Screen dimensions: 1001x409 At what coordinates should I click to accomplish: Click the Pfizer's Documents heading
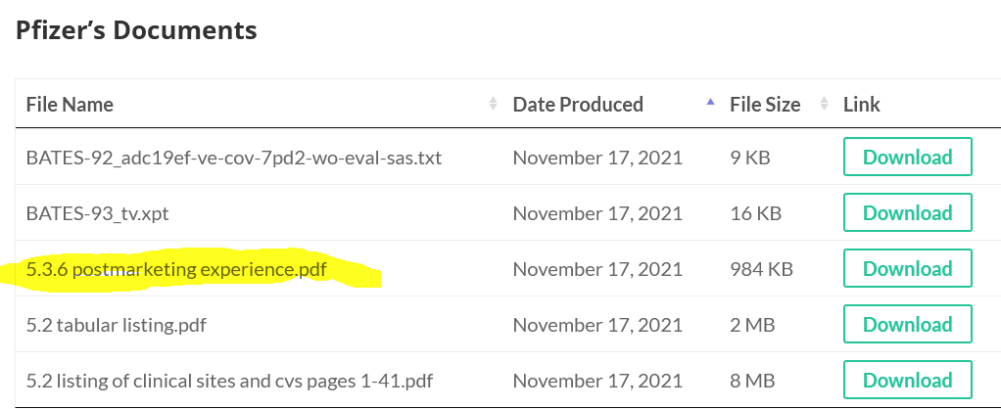136,30
